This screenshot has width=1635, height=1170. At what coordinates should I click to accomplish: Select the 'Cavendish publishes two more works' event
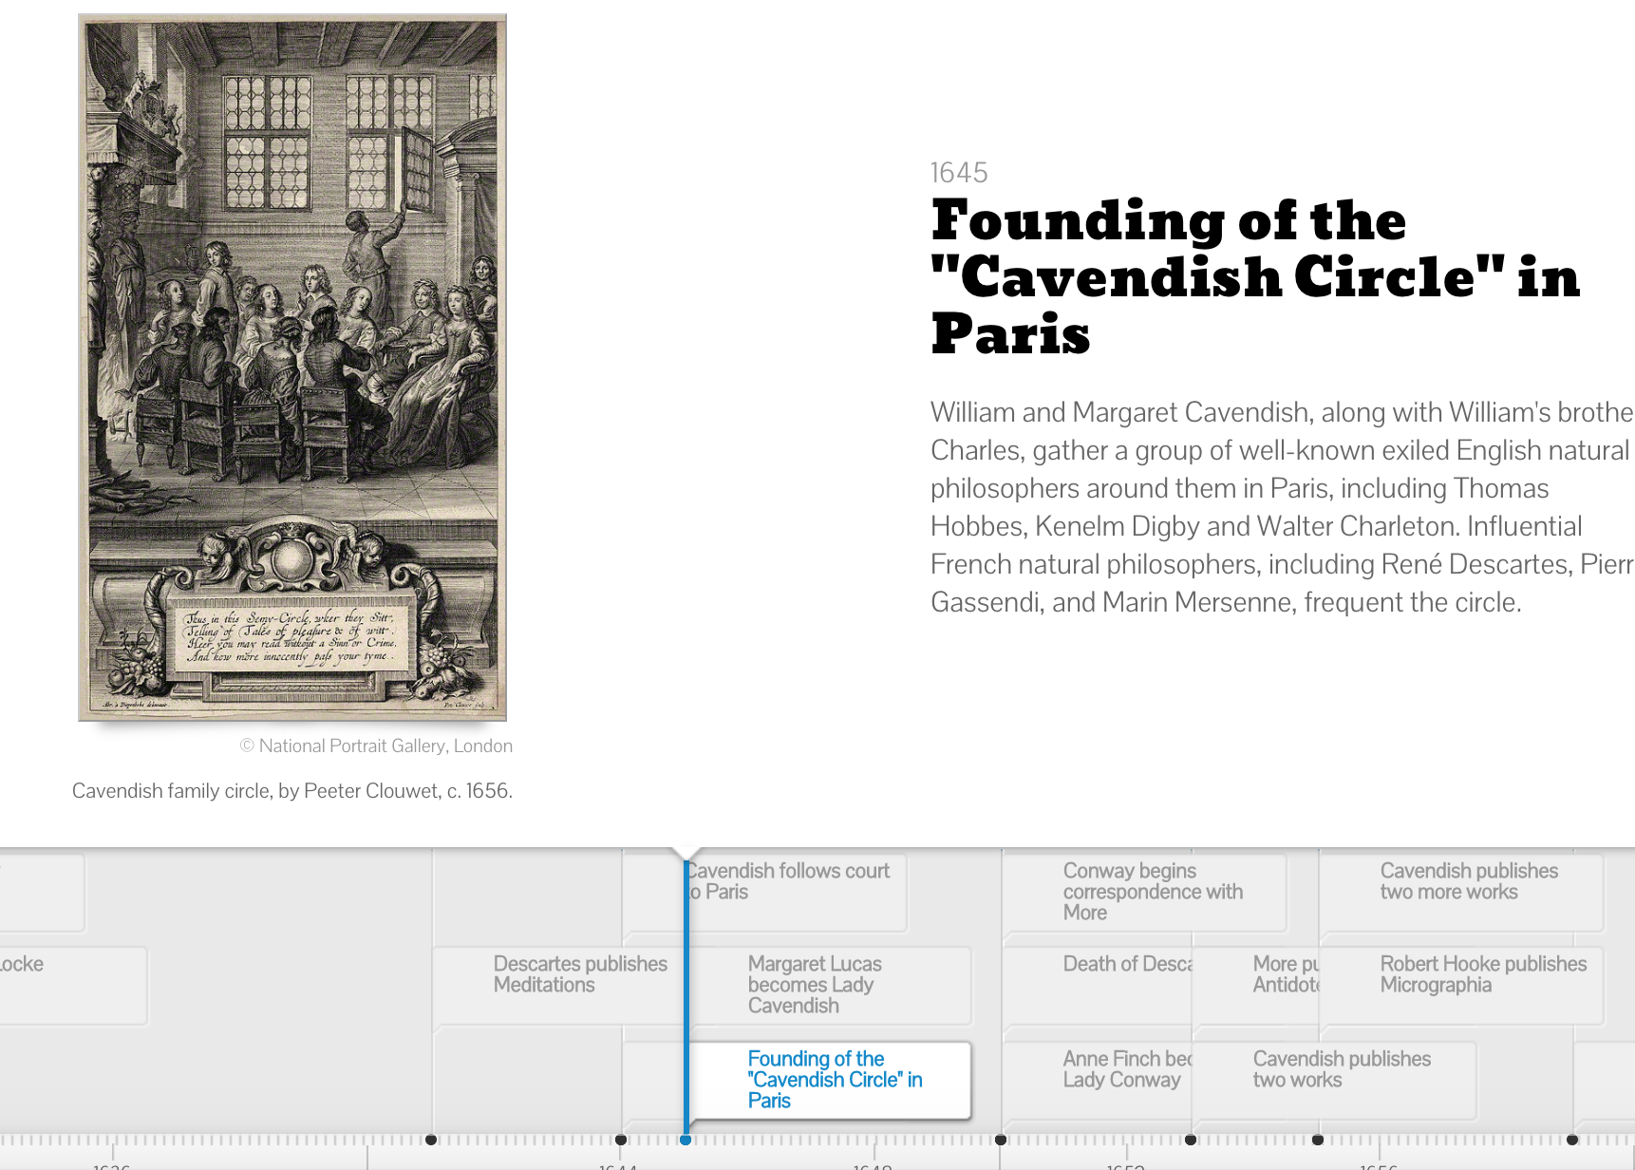point(1461,893)
